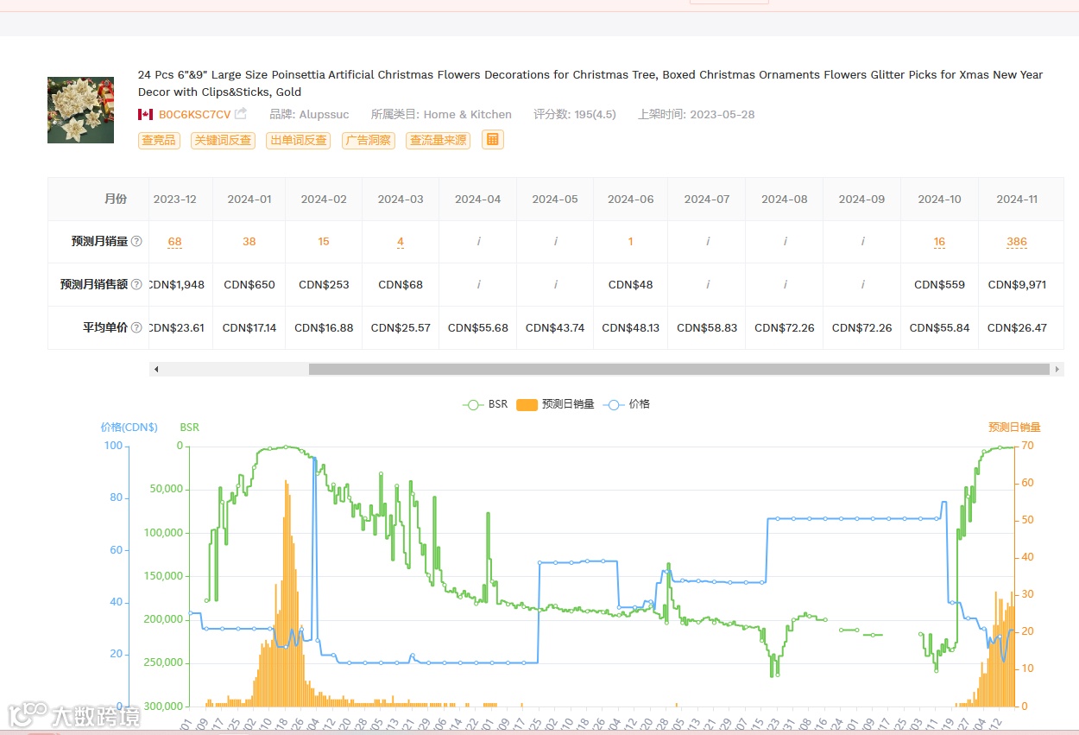
Task: Click the horizontal table scrollbar thumb
Action: coord(679,369)
